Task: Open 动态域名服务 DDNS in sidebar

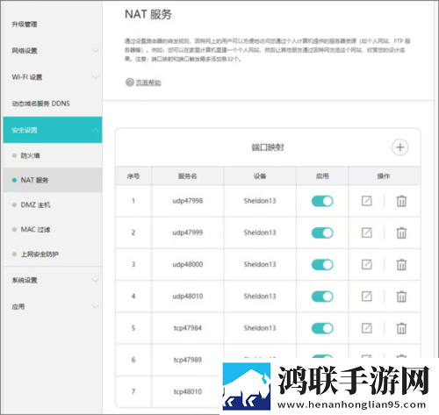Action: [40, 104]
